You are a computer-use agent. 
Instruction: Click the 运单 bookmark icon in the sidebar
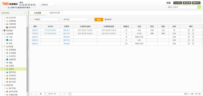point(7,40)
